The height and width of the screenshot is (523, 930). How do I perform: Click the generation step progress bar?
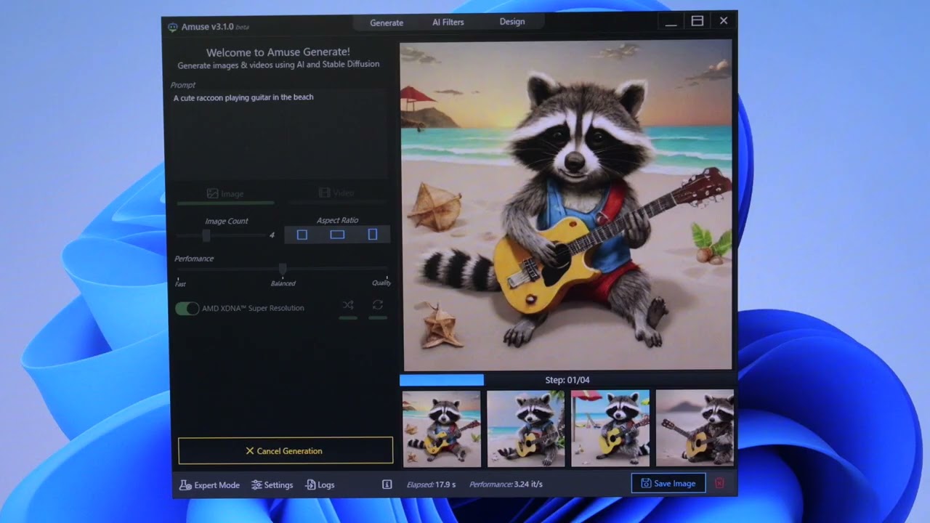(x=566, y=380)
